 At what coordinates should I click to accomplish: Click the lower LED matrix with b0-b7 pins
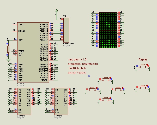[x=108, y=39]
